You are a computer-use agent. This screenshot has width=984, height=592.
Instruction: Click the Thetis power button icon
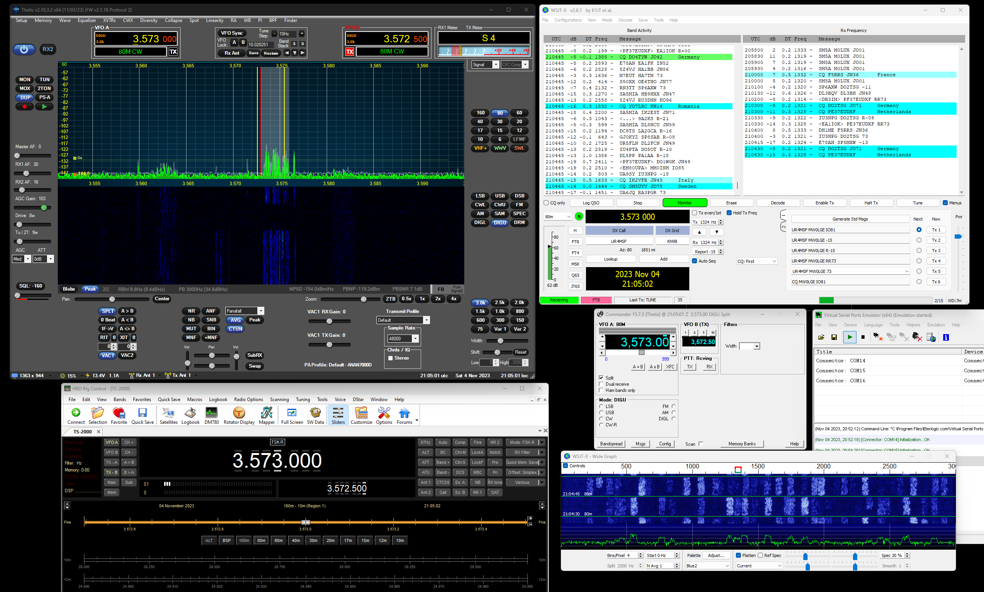point(24,50)
